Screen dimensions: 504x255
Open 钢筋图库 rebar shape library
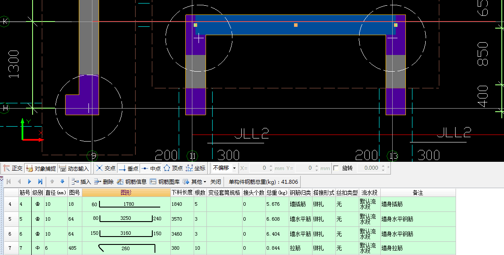(165, 182)
